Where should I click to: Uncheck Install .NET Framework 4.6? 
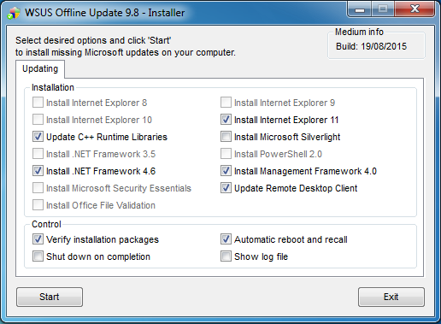[38, 171]
